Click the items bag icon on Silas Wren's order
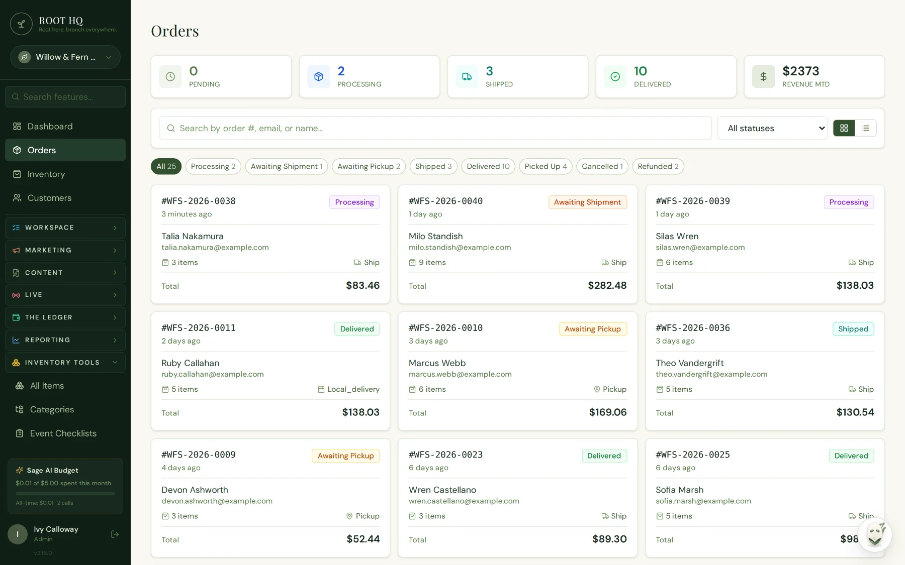 point(660,263)
